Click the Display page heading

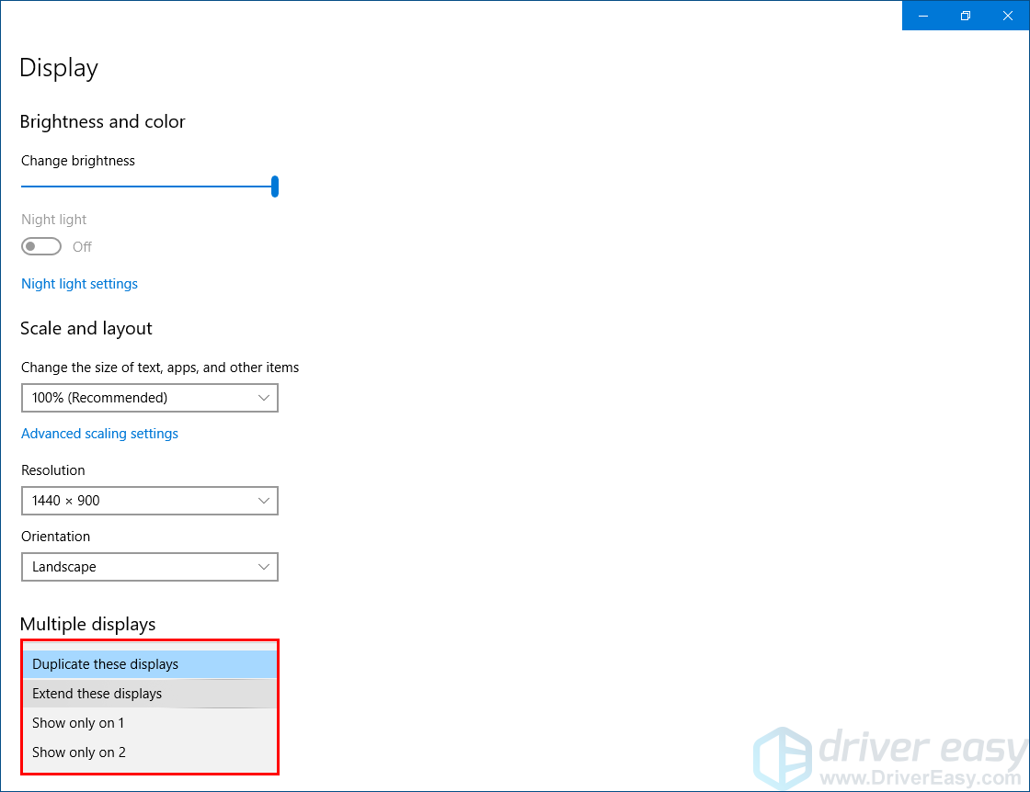(x=59, y=68)
